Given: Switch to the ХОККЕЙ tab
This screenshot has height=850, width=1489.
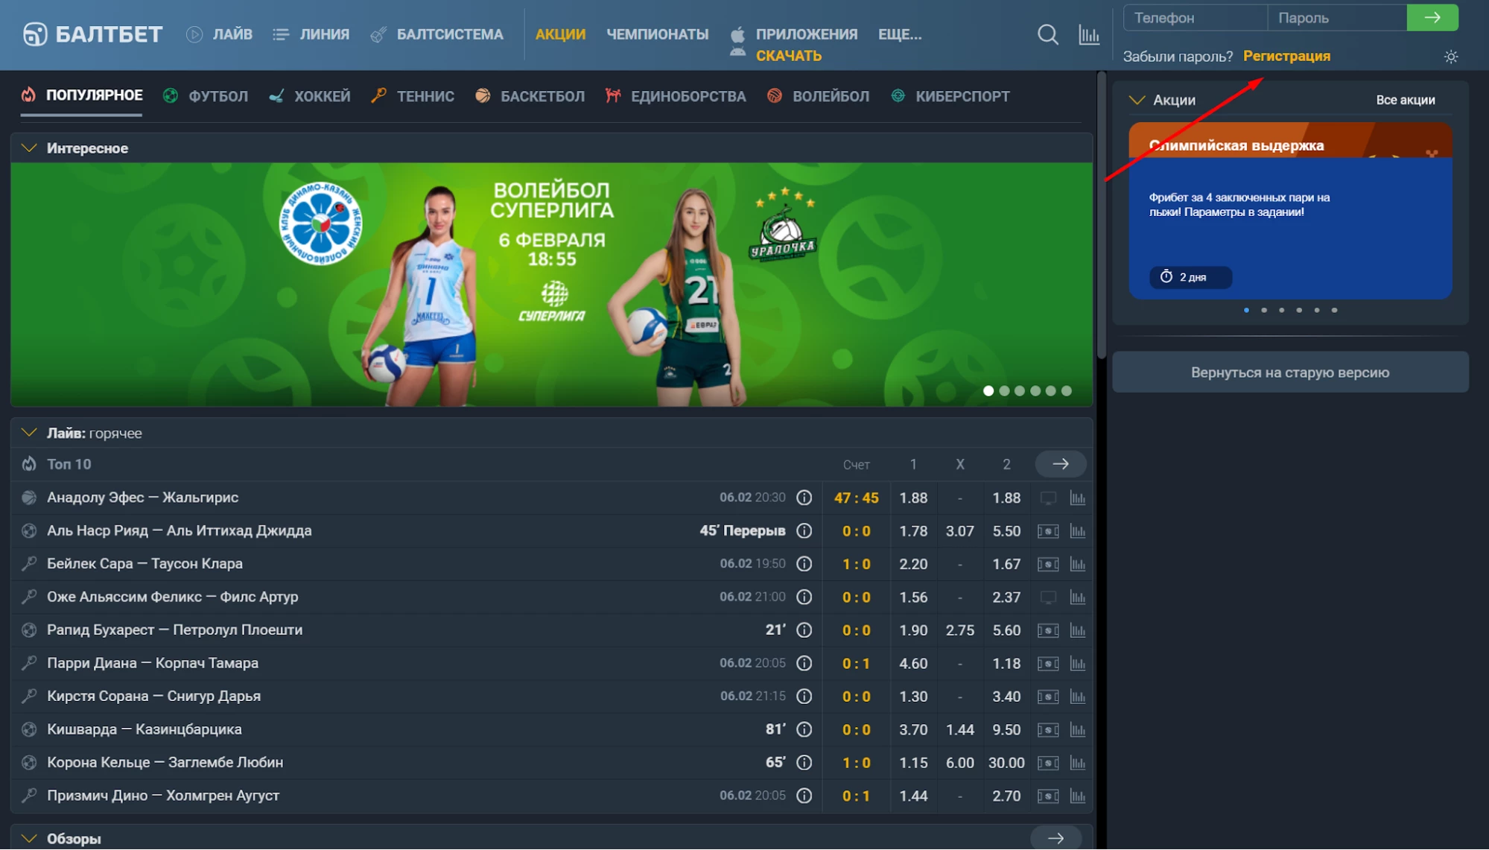Looking at the screenshot, I should click(309, 96).
